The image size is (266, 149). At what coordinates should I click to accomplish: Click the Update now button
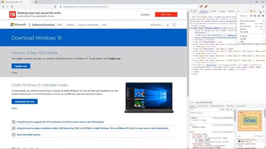(21, 66)
